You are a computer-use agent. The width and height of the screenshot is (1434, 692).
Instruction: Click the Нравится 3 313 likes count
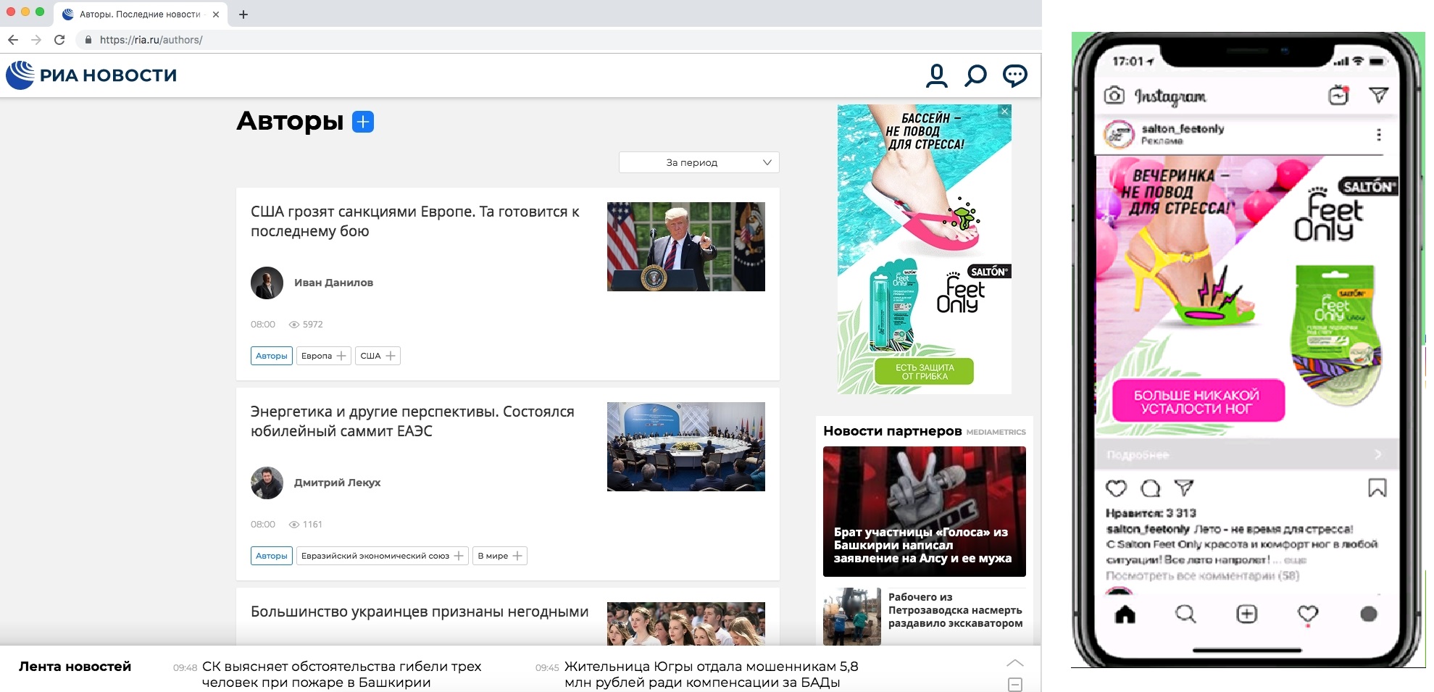(x=1151, y=513)
